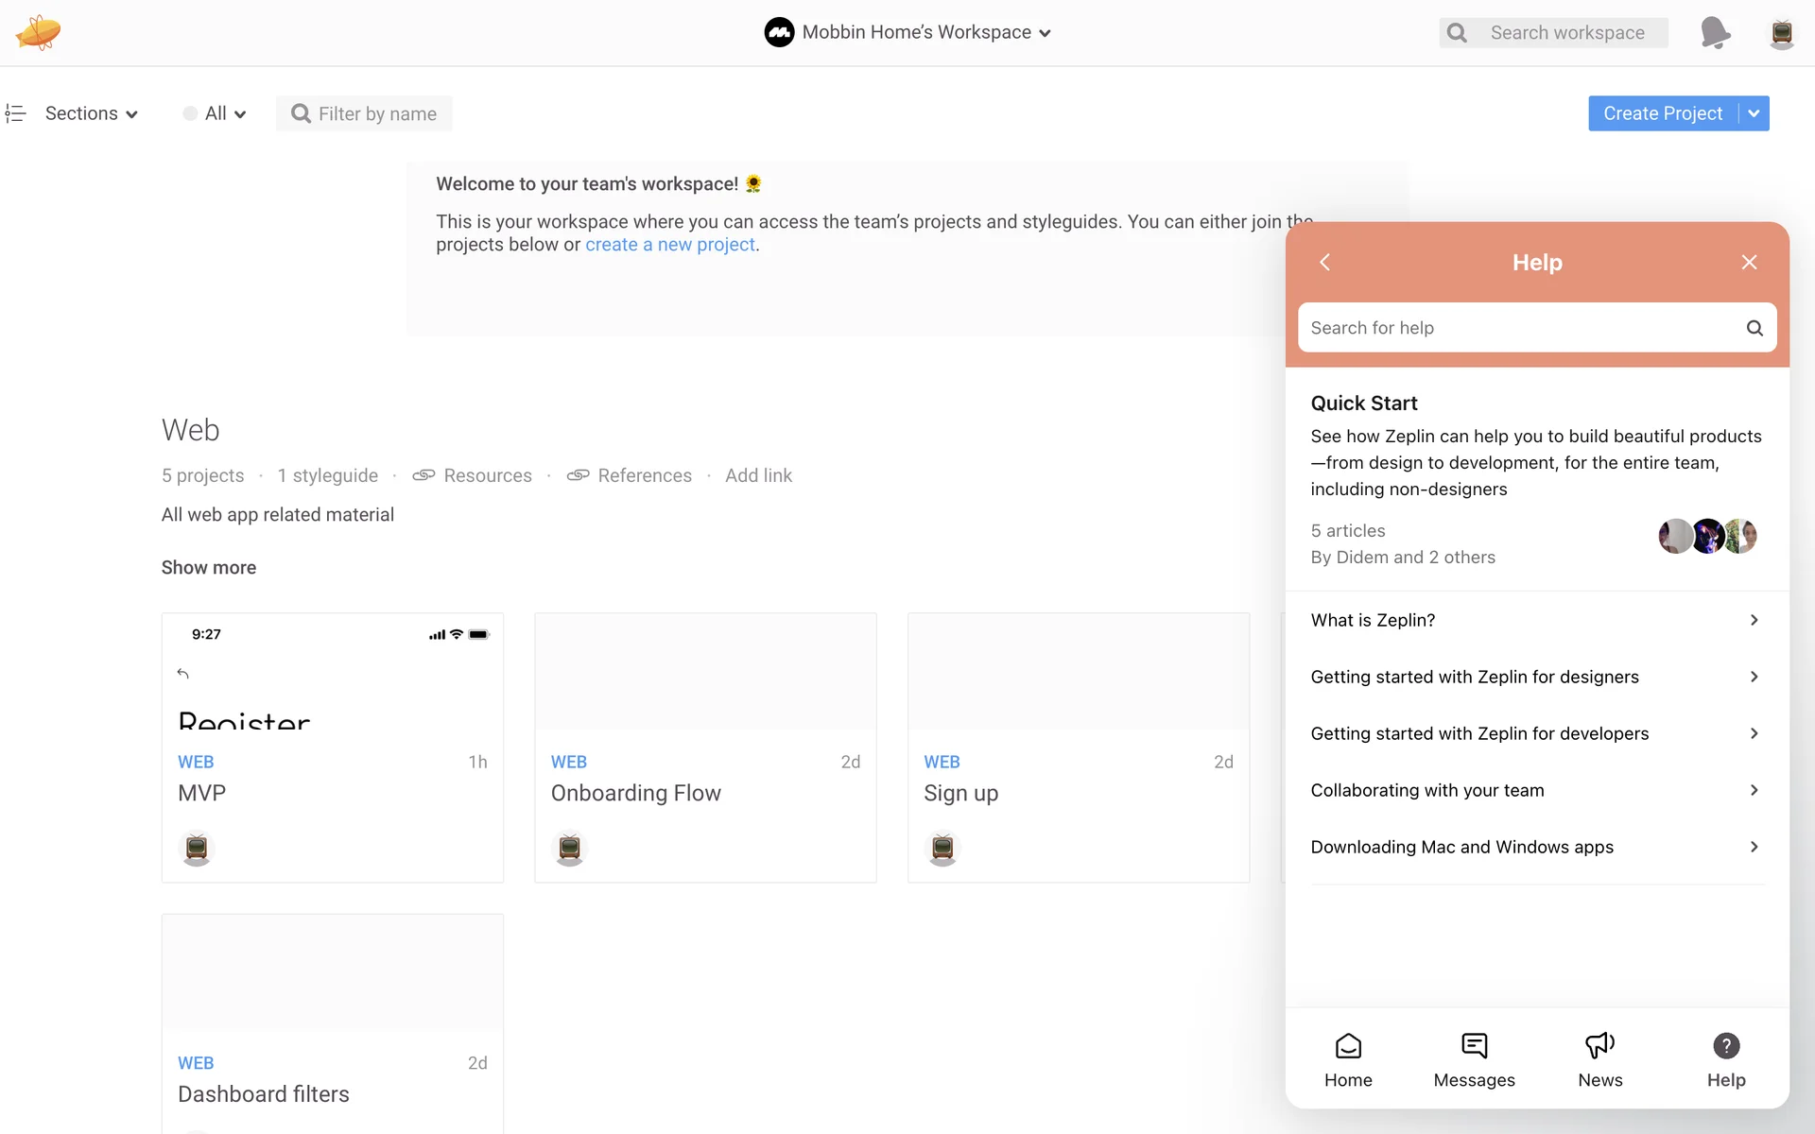Click the Help panel back arrow
This screenshot has width=1815, height=1134.
[x=1324, y=262]
